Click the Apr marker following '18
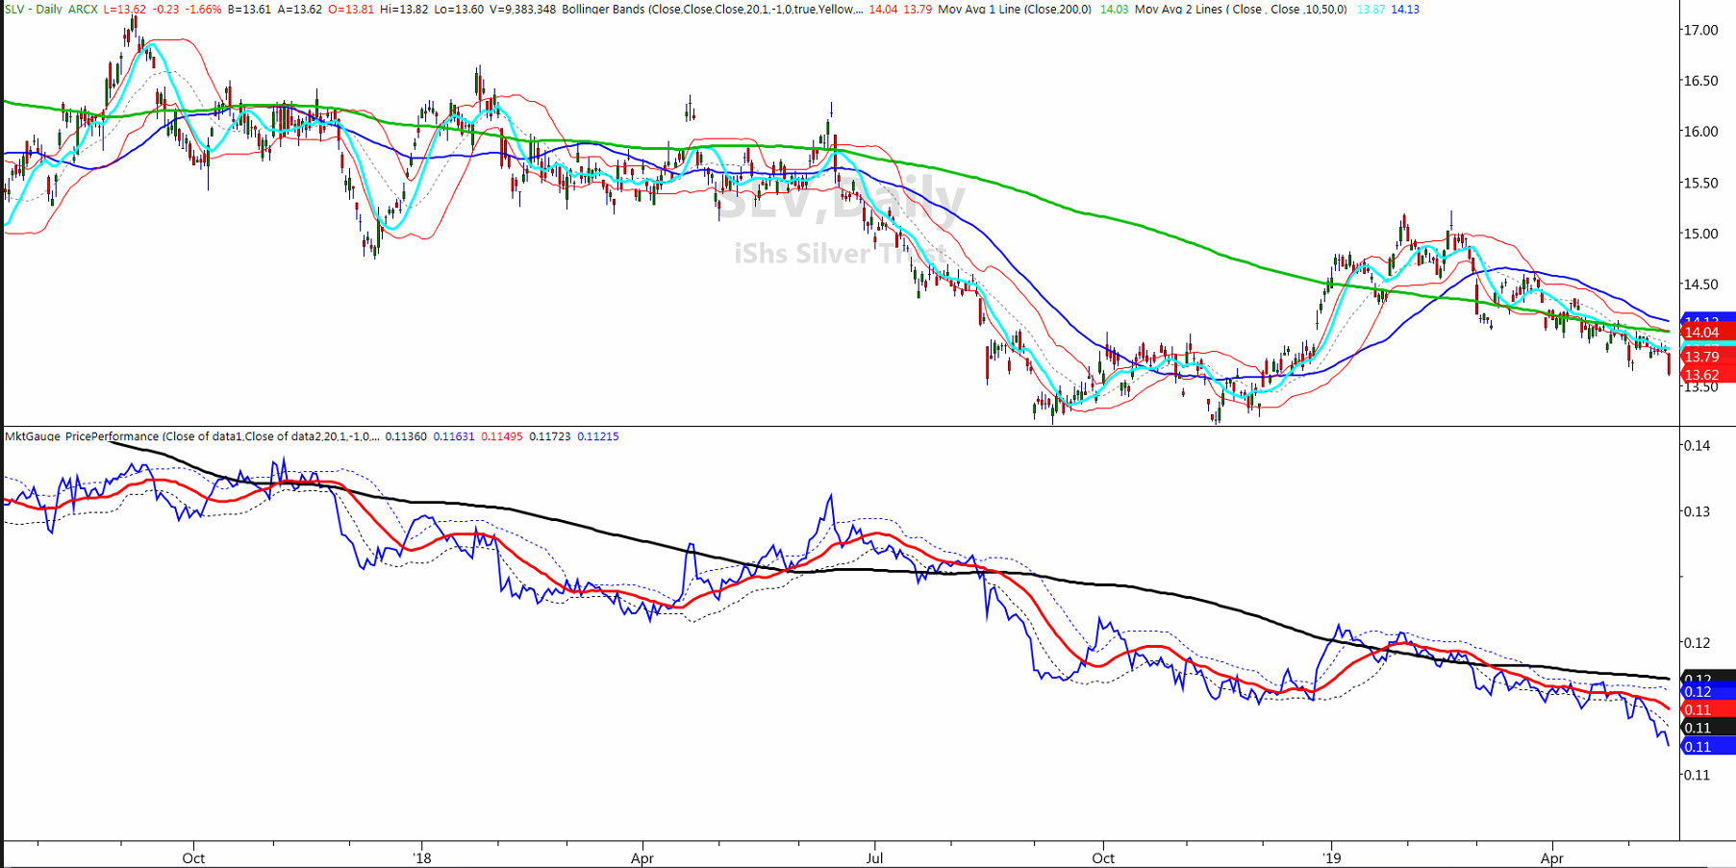1736x868 pixels. click(642, 857)
